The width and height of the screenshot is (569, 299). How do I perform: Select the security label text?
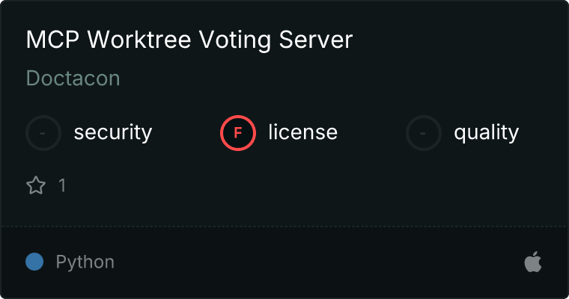pos(112,133)
